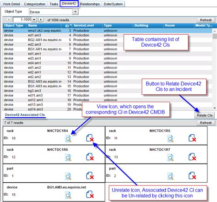217x202 pixels.
Task: Sort by Object Type column header
Action: point(15,26)
